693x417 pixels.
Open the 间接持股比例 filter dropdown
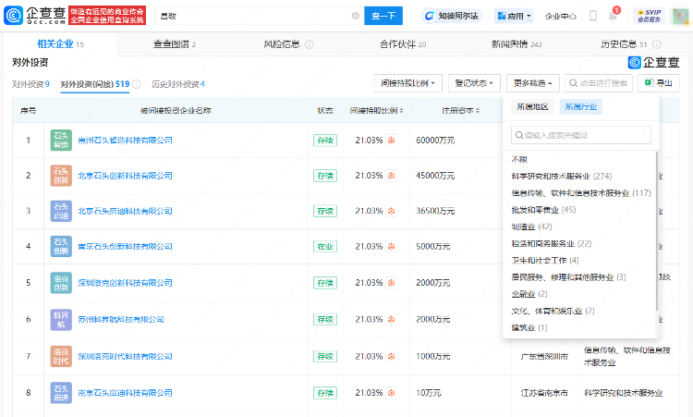tap(408, 83)
